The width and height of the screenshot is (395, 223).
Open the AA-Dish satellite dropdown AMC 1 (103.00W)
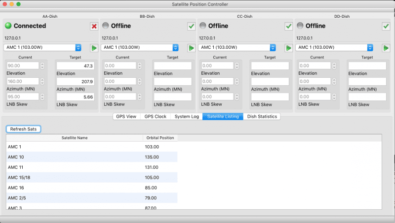point(42,47)
